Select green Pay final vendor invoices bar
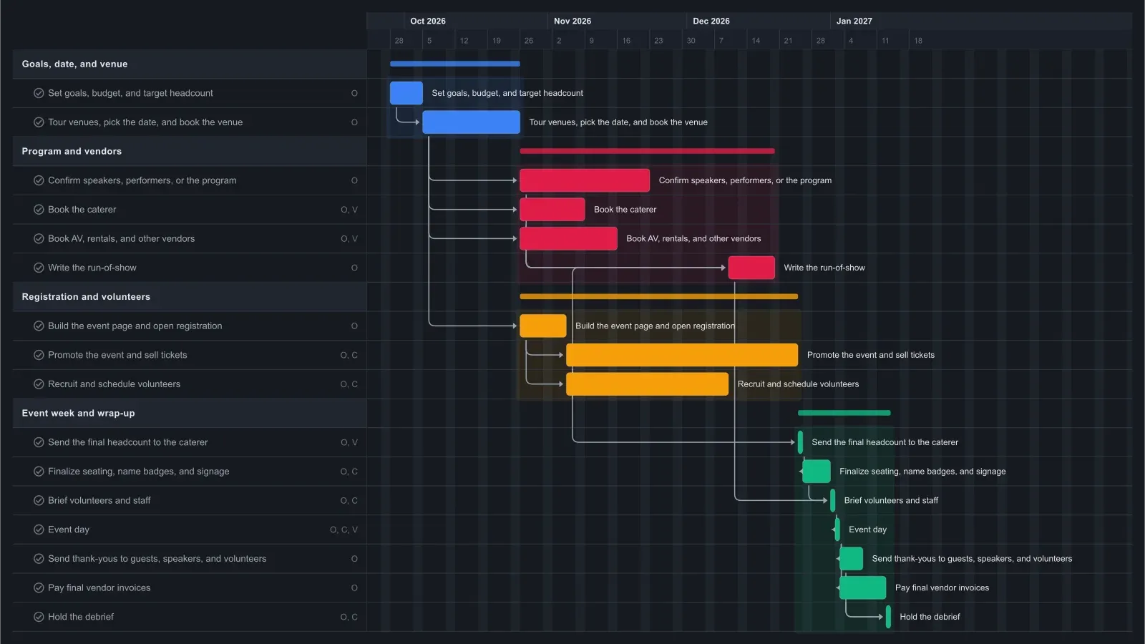Screen dimensions: 1145x644 click(863, 588)
